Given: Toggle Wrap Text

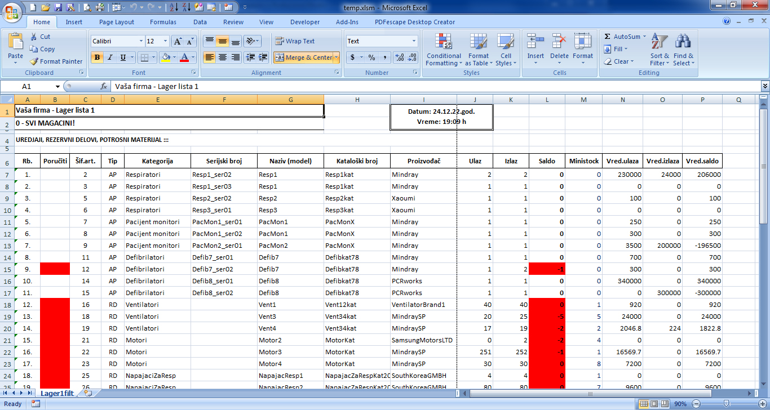Looking at the screenshot, I should [x=295, y=41].
